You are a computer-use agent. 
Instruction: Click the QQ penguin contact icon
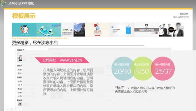[20, 104]
